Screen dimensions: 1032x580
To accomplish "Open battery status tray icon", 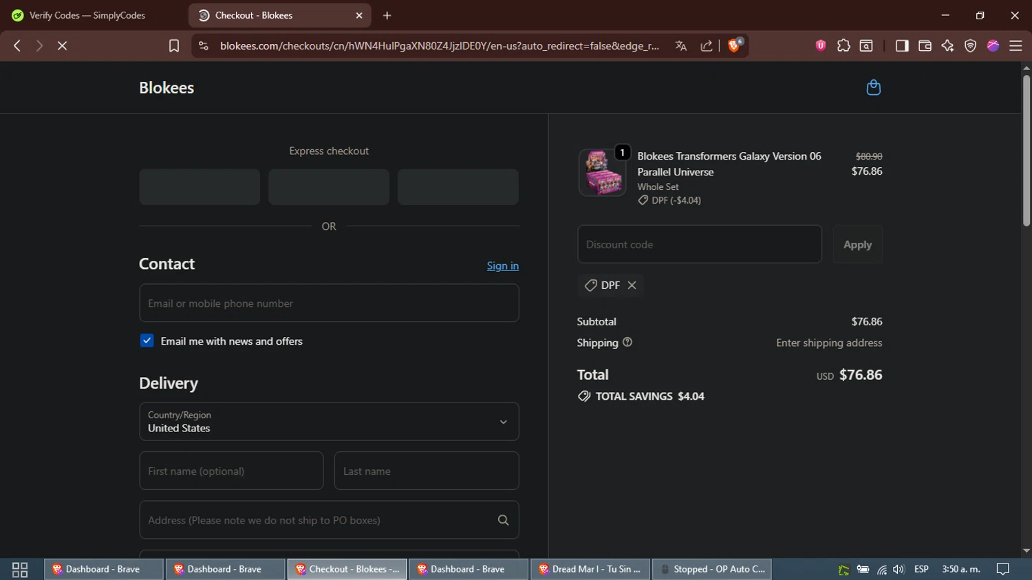I will (863, 569).
